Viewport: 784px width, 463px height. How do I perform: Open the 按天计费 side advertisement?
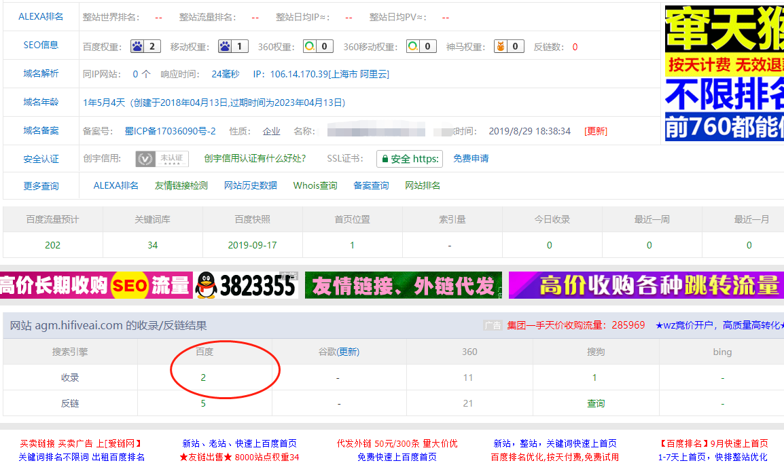(724, 73)
